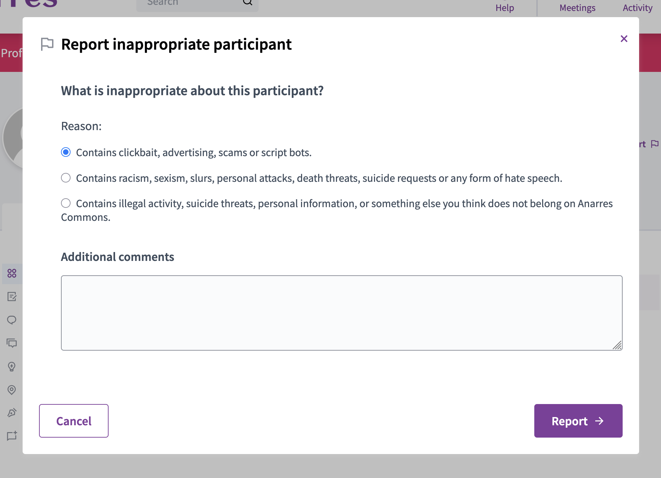Open the Meetings menu
The image size is (661, 478).
(x=577, y=8)
